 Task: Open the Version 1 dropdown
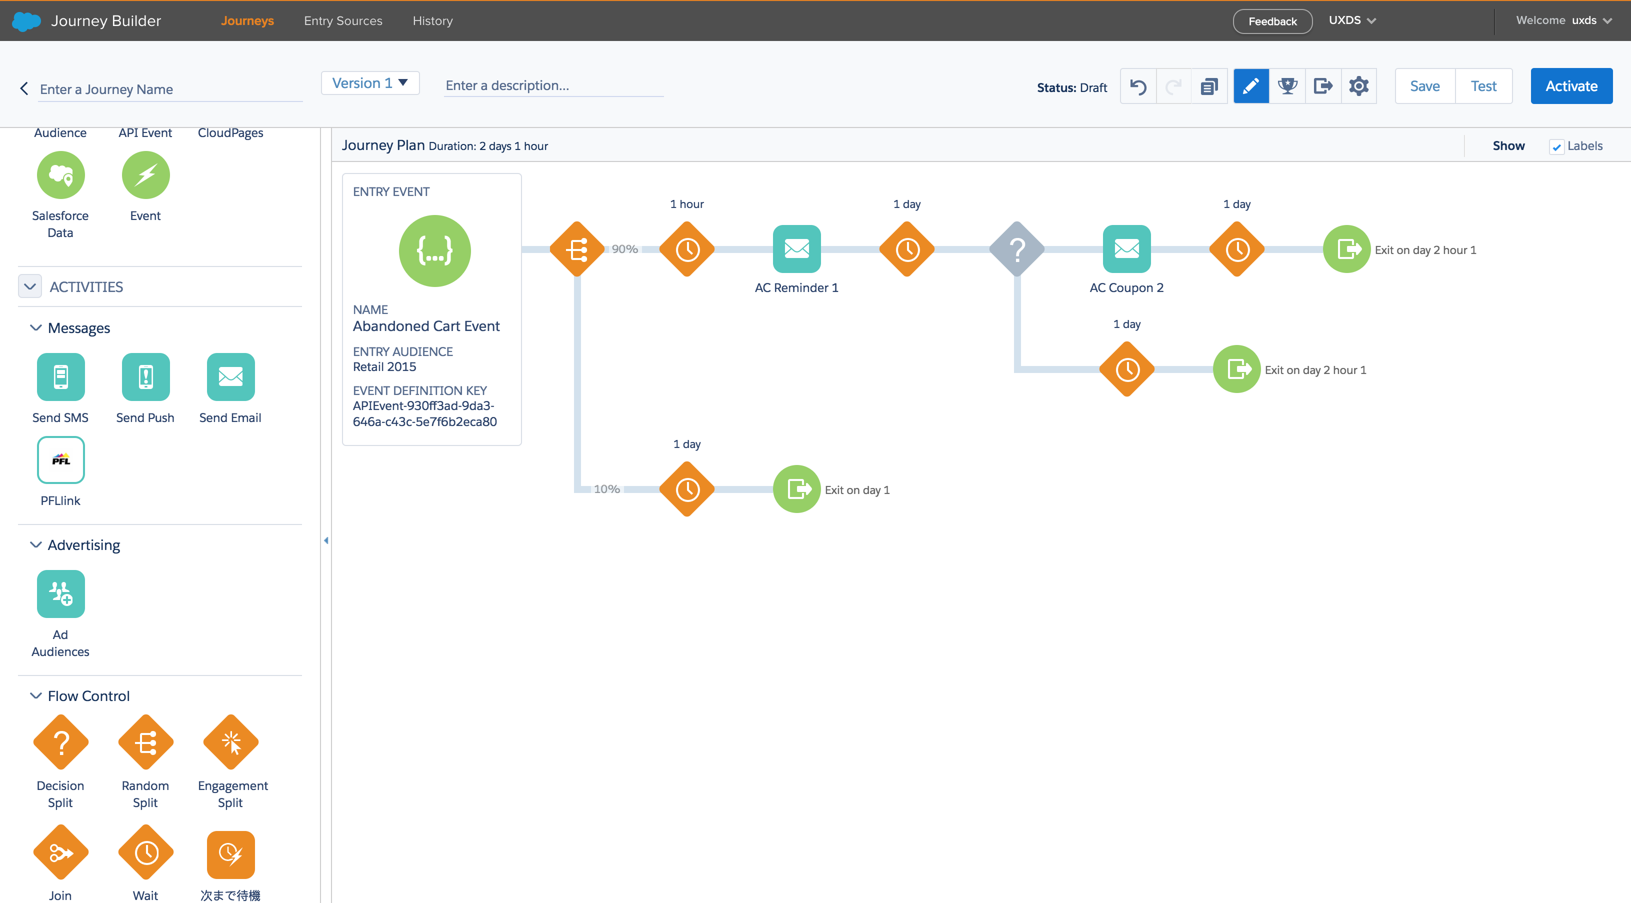370,83
